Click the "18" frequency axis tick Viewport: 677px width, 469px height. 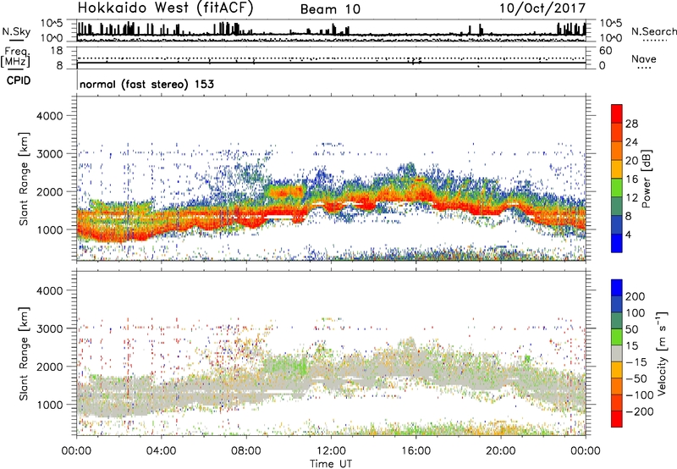pos(57,51)
